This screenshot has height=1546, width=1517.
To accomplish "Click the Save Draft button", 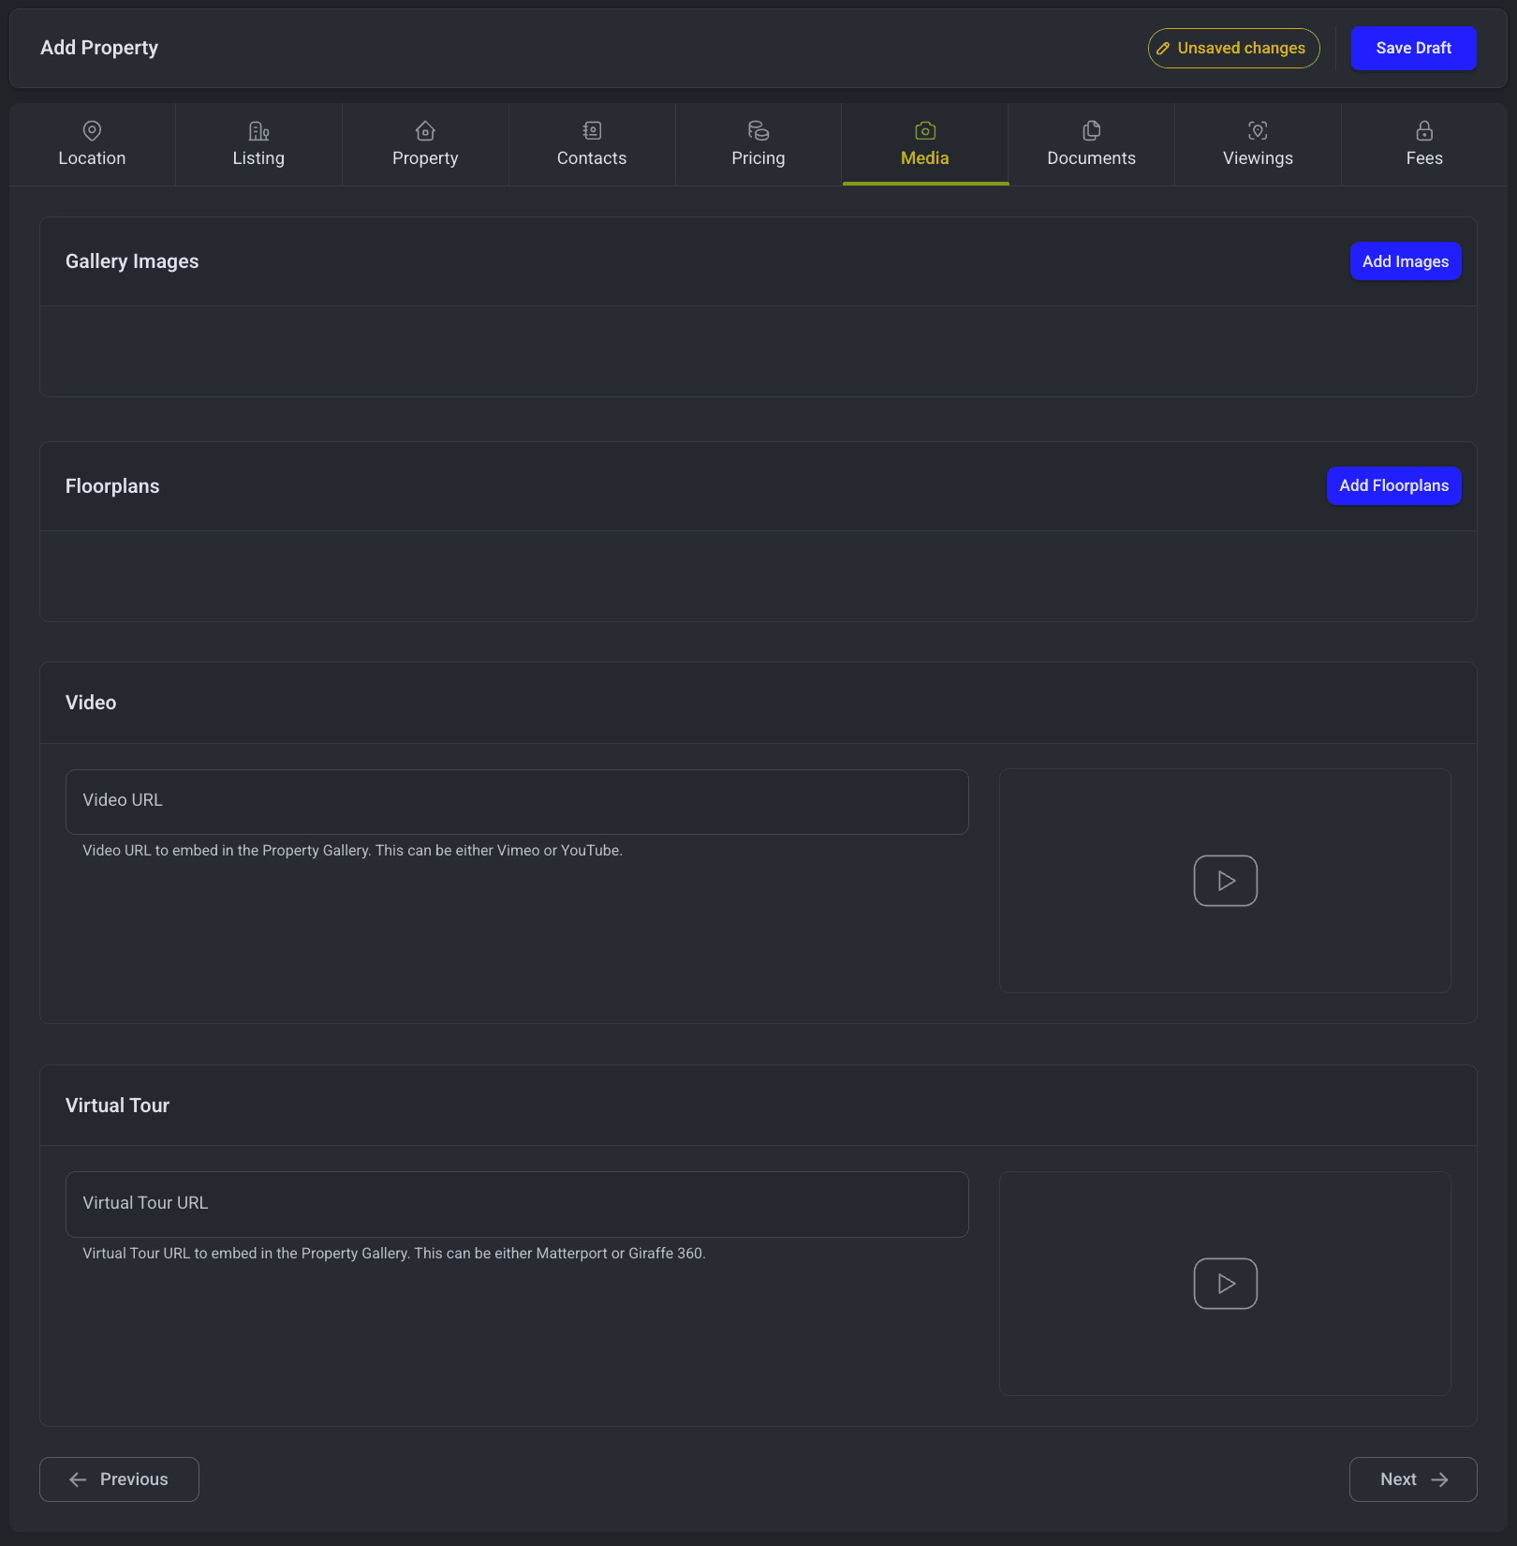I will pyautogui.click(x=1414, y=48).
